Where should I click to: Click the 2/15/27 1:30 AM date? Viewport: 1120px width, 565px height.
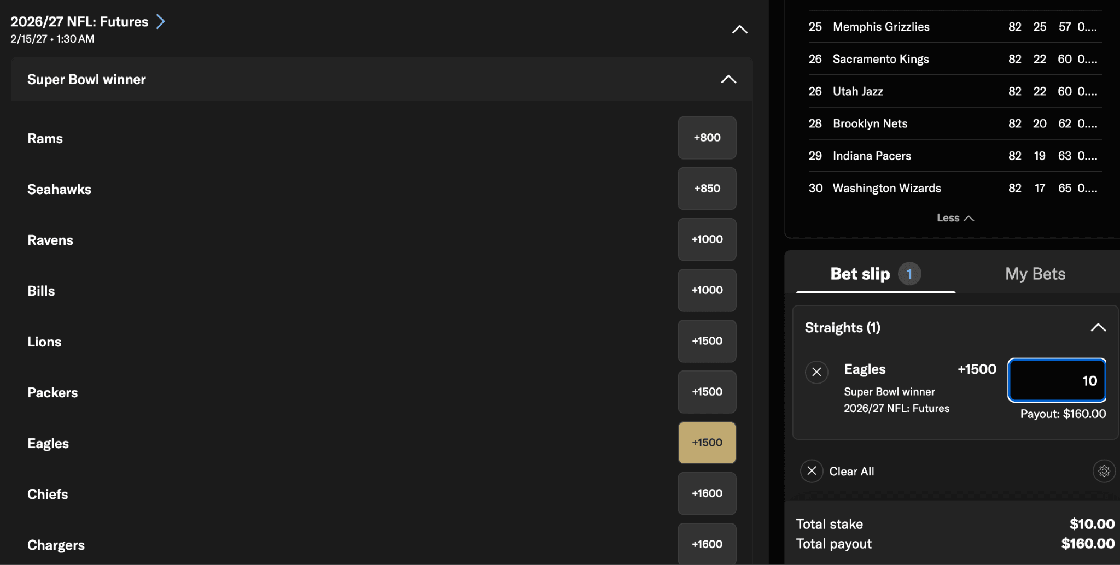pos(52,39)
